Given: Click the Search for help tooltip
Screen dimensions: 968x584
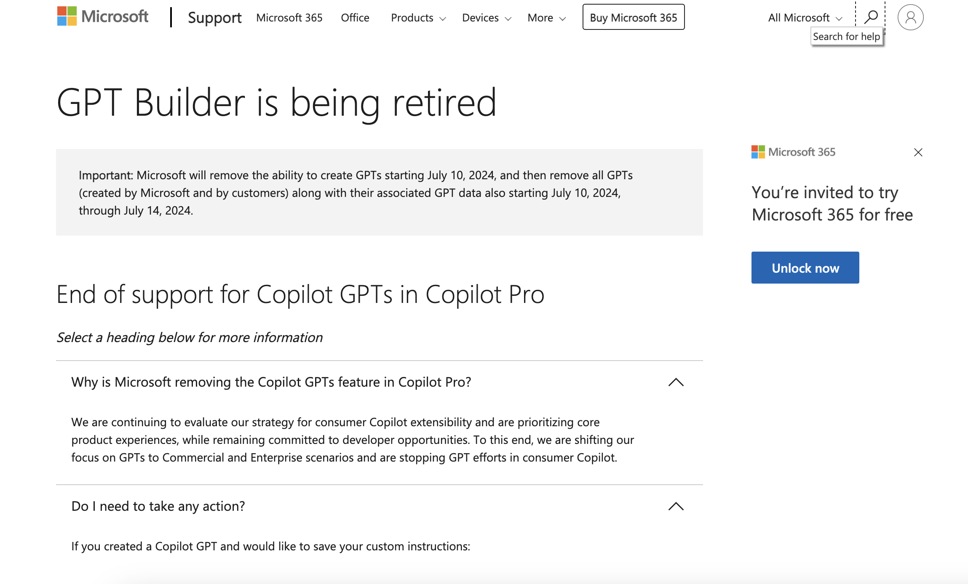Looking at the screenshot, I should [x=846, y=36].
